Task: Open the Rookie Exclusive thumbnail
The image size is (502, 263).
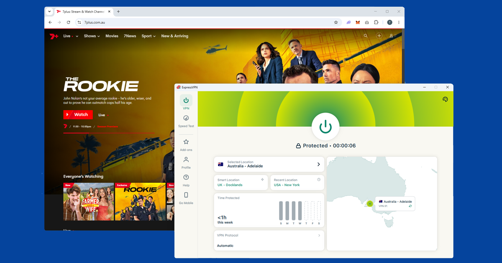Action: (x=140, y=202)
